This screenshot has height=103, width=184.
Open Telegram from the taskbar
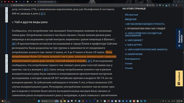[x=123, y=101]
